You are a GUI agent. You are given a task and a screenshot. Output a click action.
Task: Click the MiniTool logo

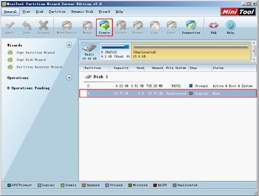click(238, 12)
